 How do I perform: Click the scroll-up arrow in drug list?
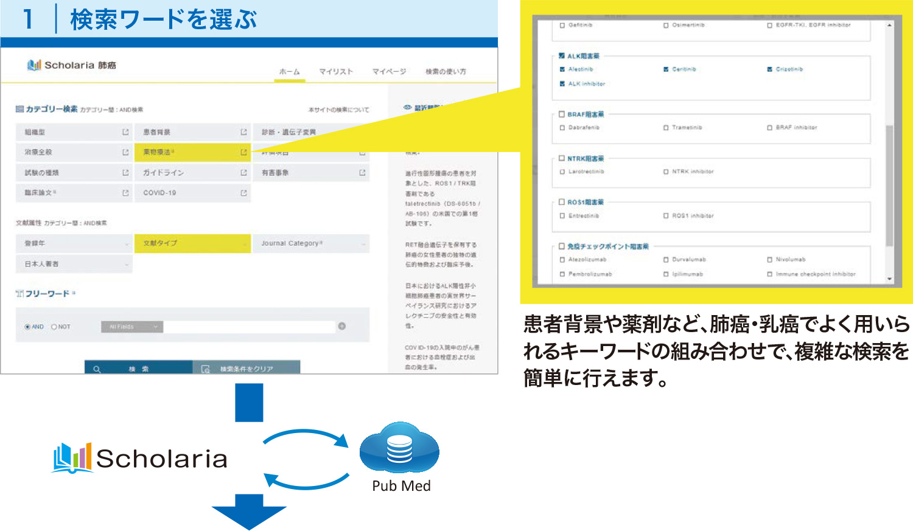point(889,25)
